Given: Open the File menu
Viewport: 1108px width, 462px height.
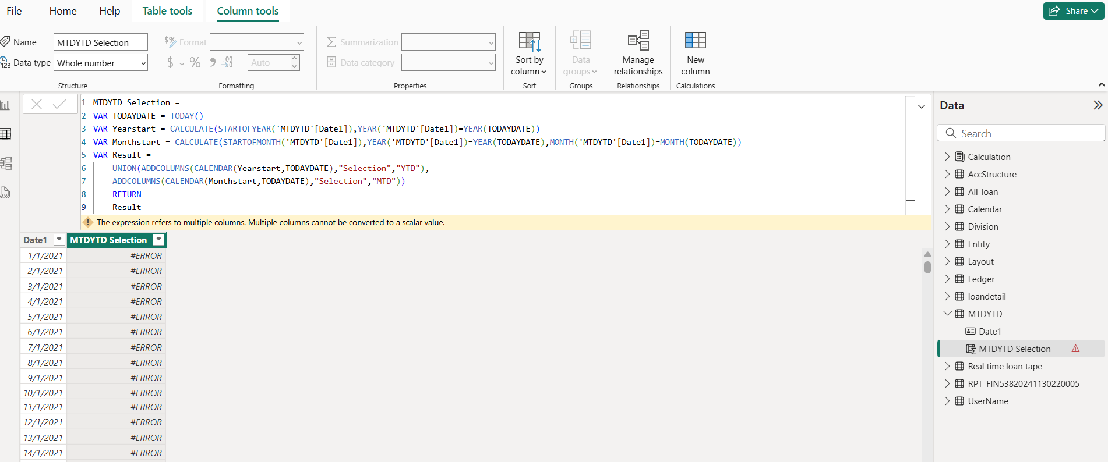Looking at the screenshot, I should coord(14,11).
